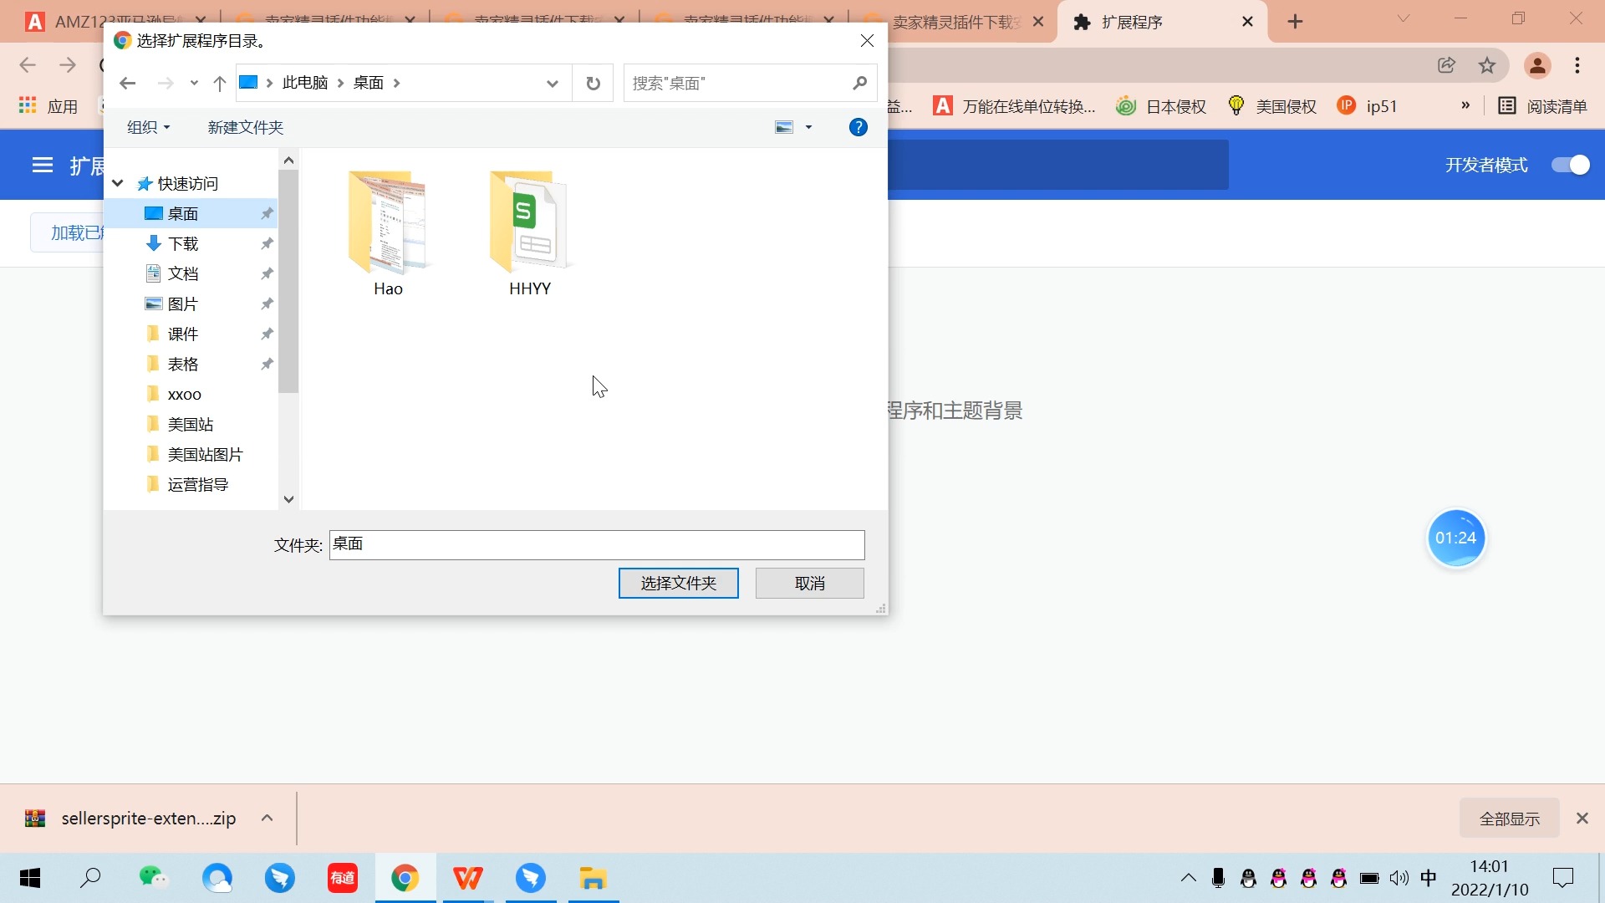
Task: Close the downloads bar
Action: (x=1582, y=819)
